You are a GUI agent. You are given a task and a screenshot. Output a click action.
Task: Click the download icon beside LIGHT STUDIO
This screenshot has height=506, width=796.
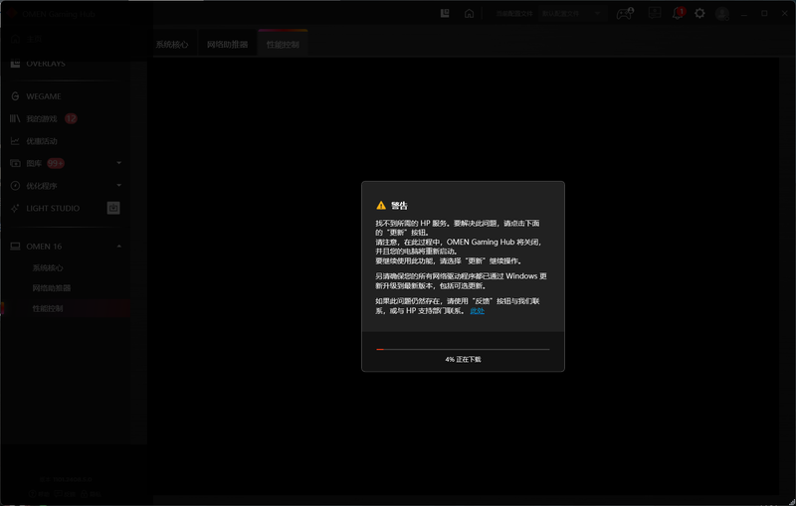[x=113, y=208]
